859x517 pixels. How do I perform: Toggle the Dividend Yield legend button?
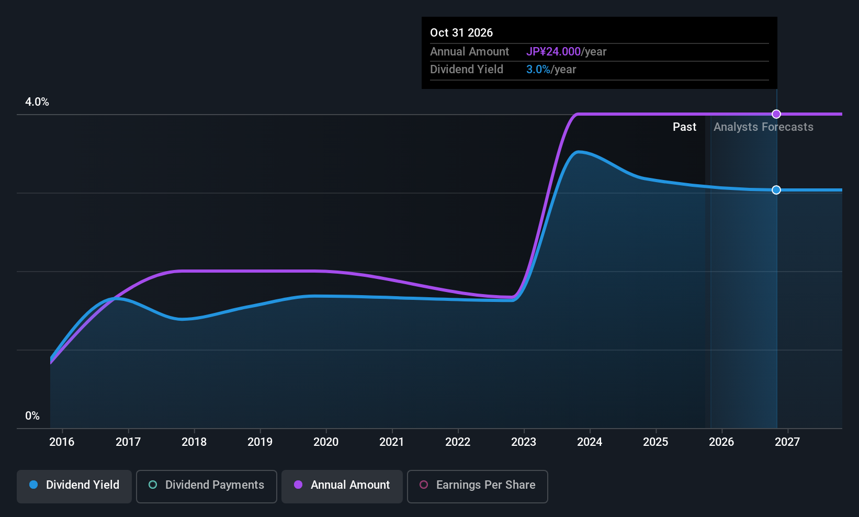click(74, 485)
